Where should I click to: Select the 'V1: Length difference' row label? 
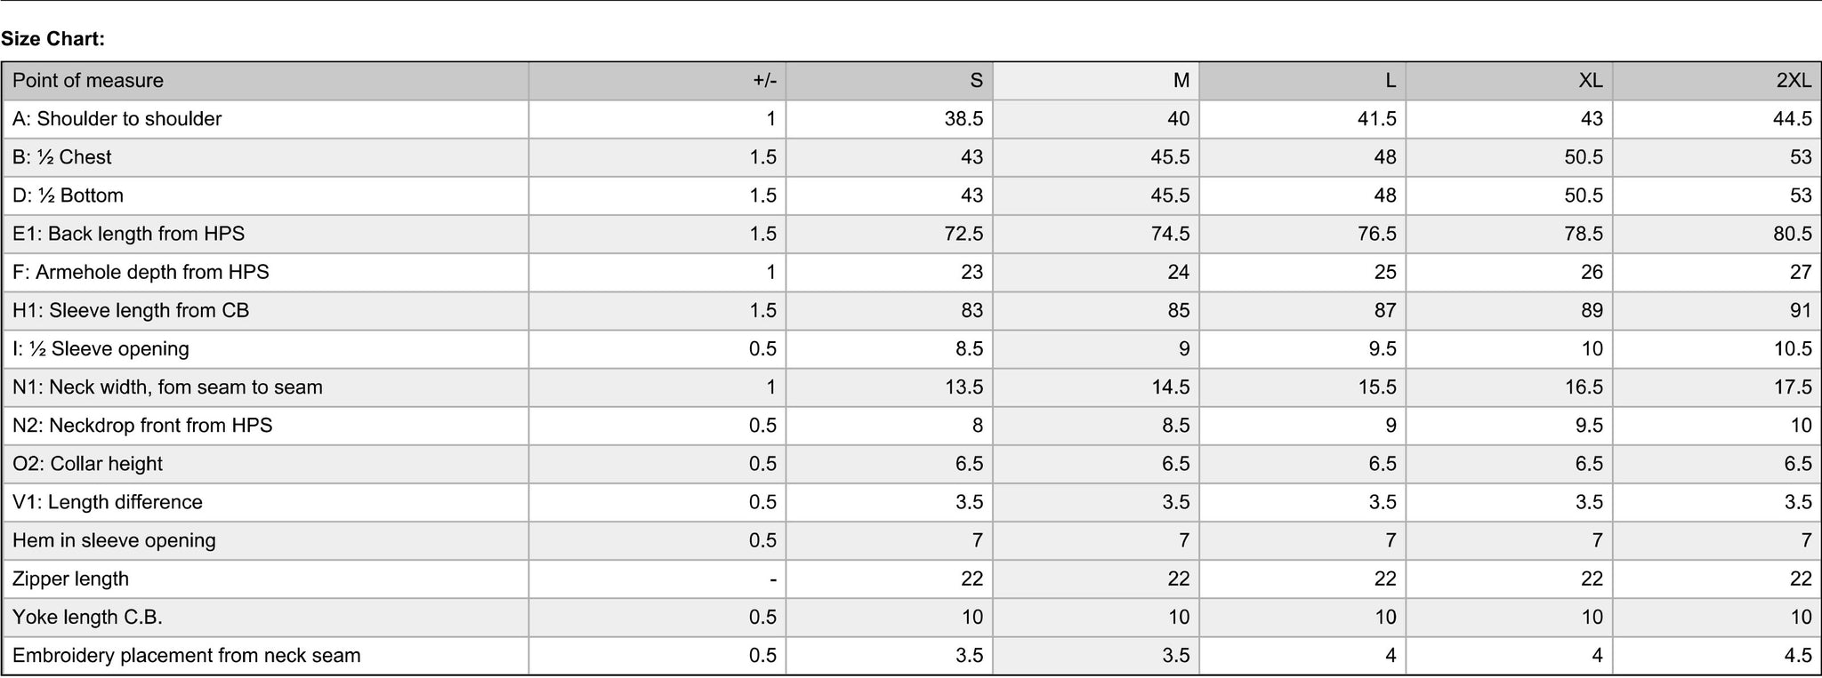pyautogui.click(x=108, y=502)
